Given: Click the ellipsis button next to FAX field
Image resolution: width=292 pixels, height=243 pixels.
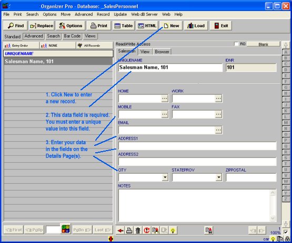Looking at the screenshot, I should [218, 114].
